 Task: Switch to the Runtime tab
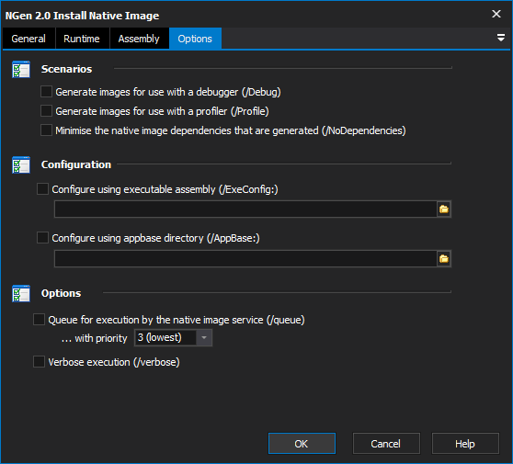tap(82, 39)
